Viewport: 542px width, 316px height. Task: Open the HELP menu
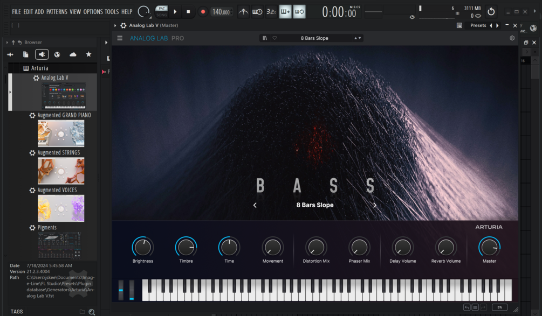[x=127, y=12]
